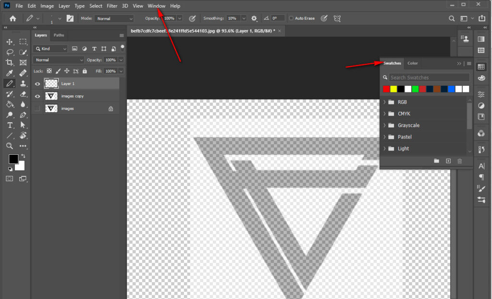Viewport: 492px width, 299px height.
Task: Open the Smoothing percentage dropdown
Action: coord(244,18)
